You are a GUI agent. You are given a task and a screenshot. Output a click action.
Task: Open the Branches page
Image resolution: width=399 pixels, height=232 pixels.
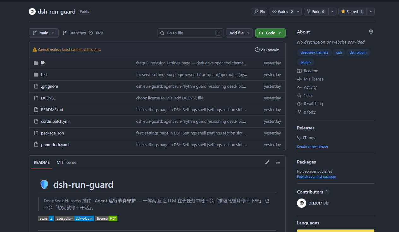pyautogui.click(x=74, y=33)
